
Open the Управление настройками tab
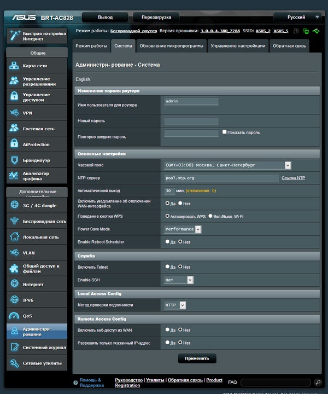[x=238, y=46]
